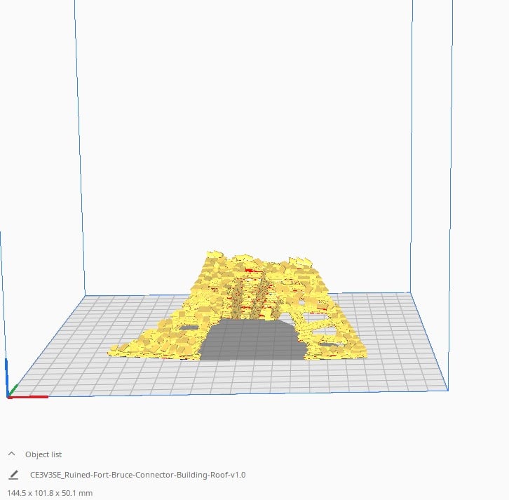
Task: Select the CE3V3SE_Ruined-Fort-Bruce job name field
Action: tap(137, 475)
